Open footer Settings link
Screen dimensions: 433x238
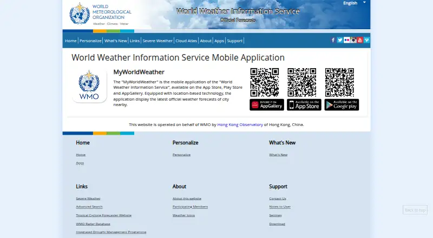(x=275, y=215)
